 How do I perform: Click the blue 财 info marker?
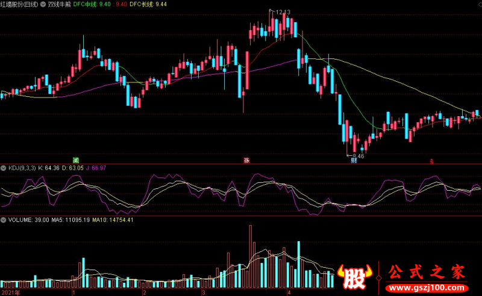(x=354, y=160)
